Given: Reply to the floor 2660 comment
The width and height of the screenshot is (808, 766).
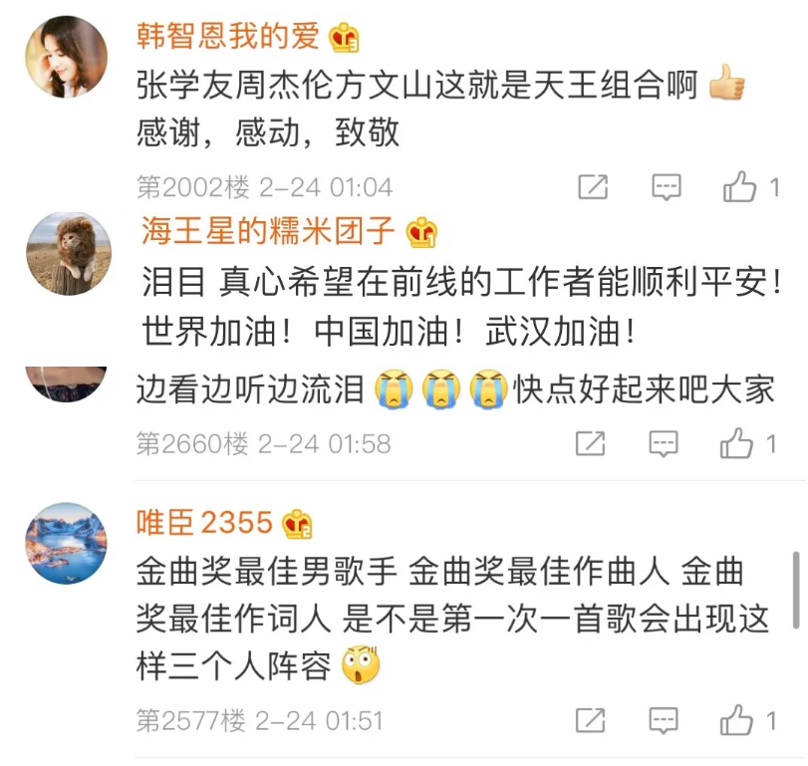Looking at the screenshot, I should tap(664, 443).
